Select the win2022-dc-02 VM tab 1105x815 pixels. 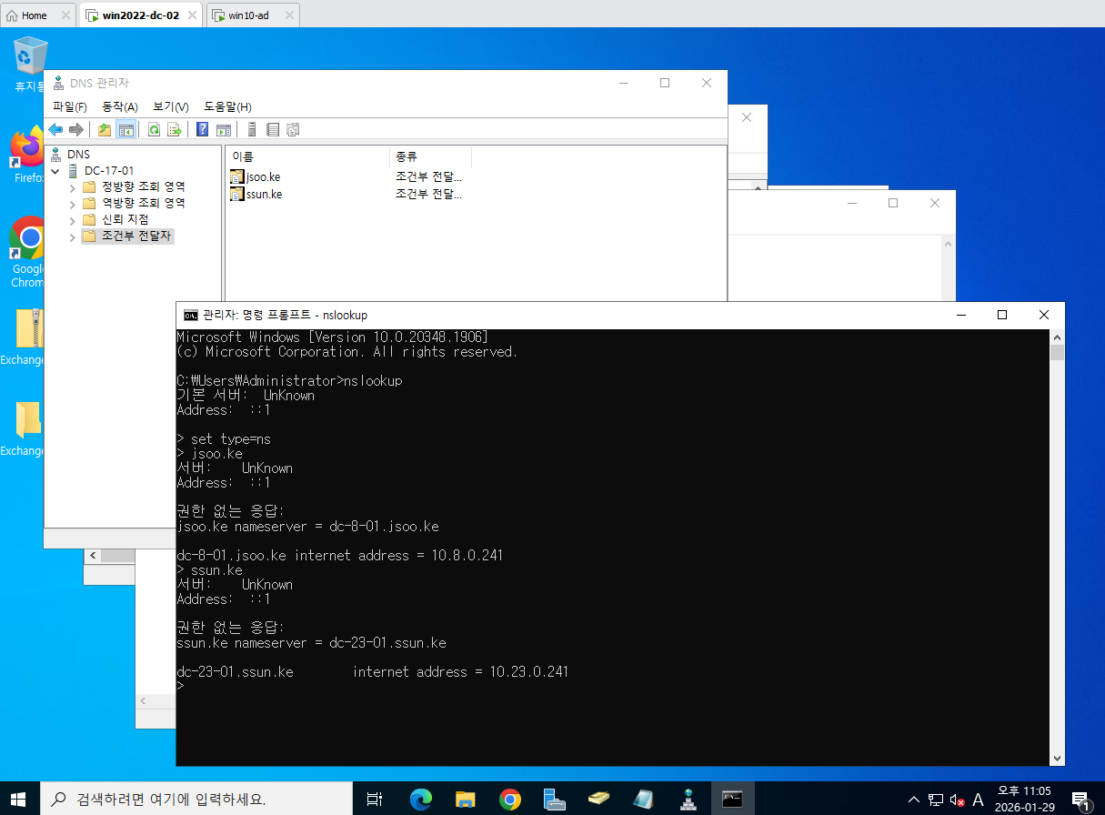click(x=140, y=15)
